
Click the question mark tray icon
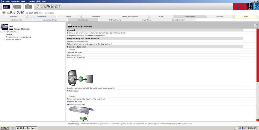pyautogui.click(x=237, y=128)
